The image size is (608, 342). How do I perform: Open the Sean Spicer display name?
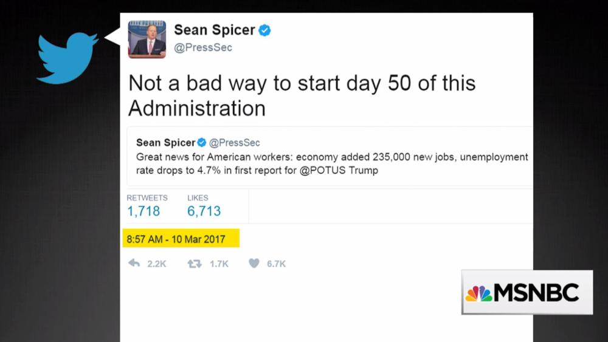214,30
